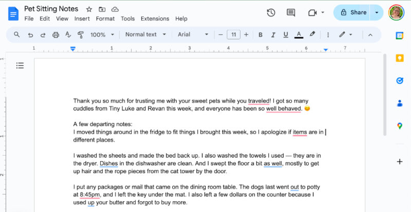The height and width of the screenshot is (212, 411).
Task: Click the Share button
Action: click(351, 13)
